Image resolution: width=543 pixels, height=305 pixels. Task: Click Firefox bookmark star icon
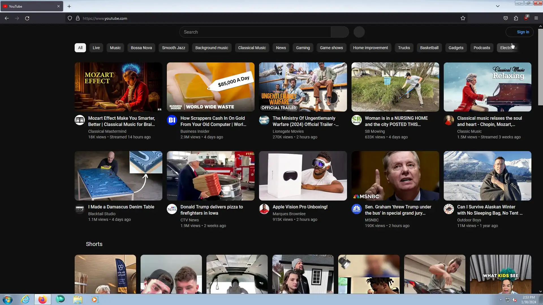pos(463,18)
